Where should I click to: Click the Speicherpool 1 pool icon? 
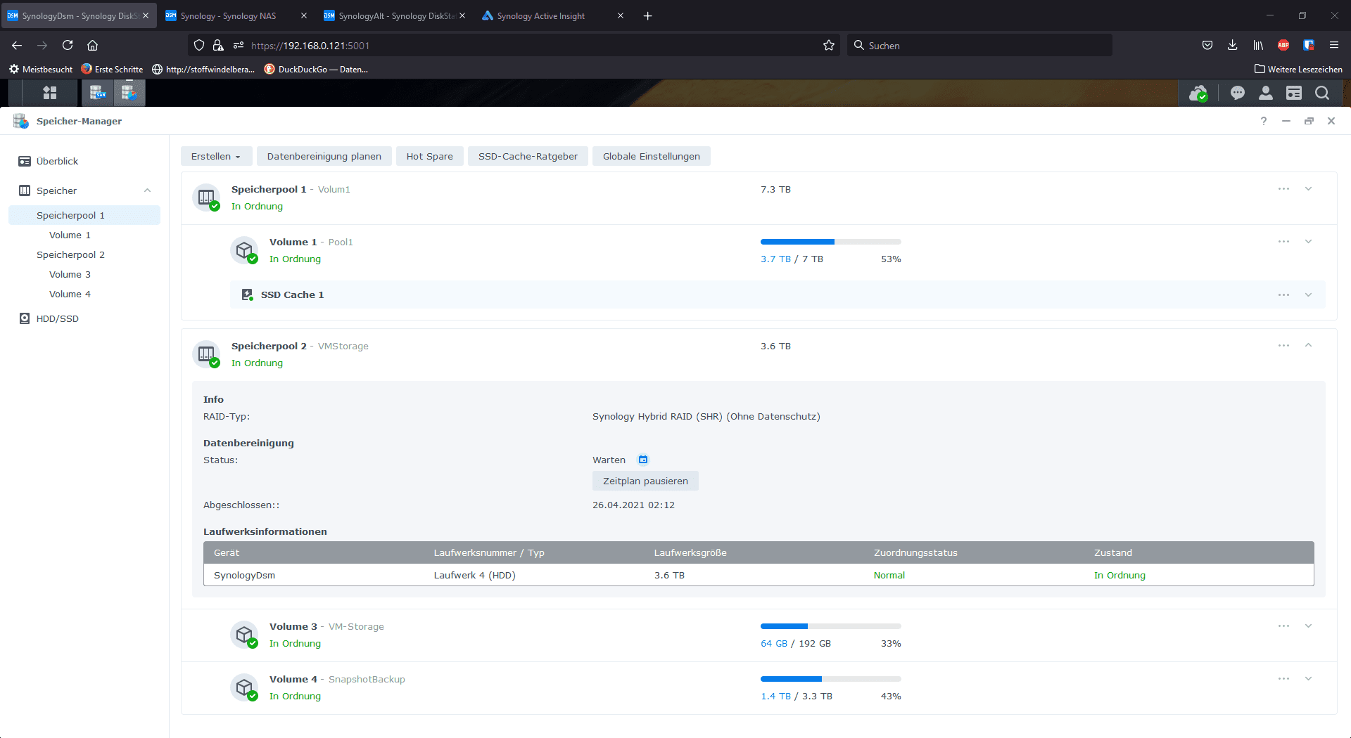point(206,198)
